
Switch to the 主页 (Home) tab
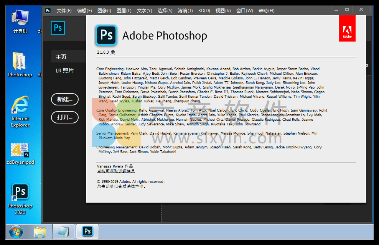click(61, 56)
